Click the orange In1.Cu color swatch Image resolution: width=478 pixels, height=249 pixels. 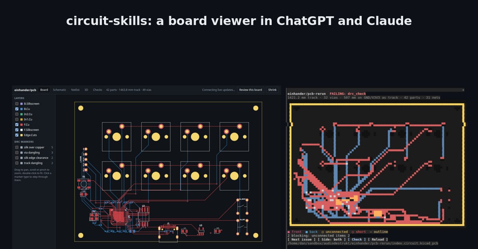(x=22, y=119)
